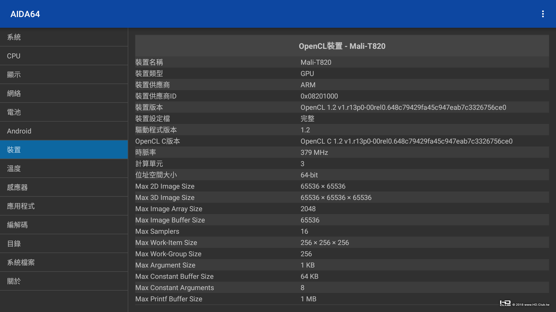Viewport: 556px width, 312px height.
Task: Open the 網絡 section
Action: [x=64, y=93]
